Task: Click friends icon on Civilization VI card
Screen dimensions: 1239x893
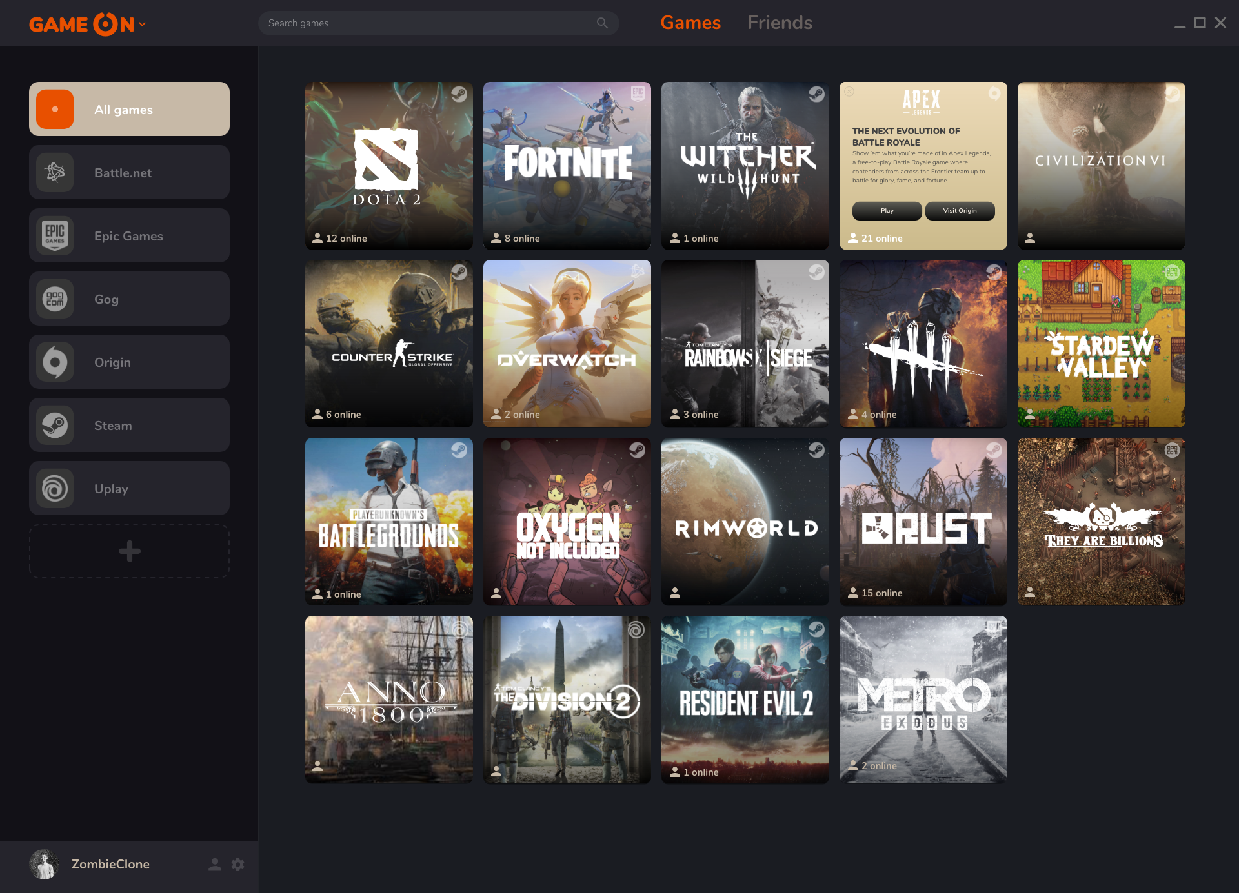Action: click(x=1030, y=239)
